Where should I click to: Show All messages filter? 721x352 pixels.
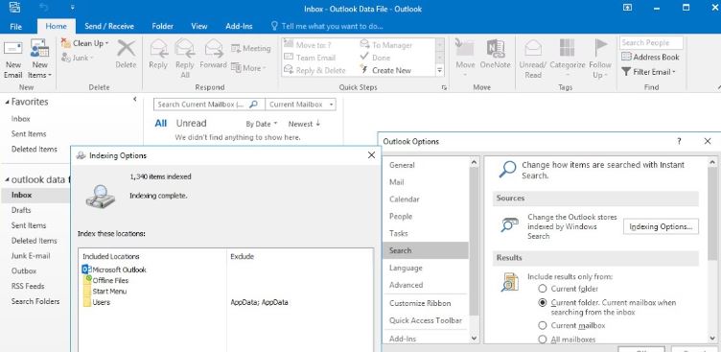coord(161,124)
